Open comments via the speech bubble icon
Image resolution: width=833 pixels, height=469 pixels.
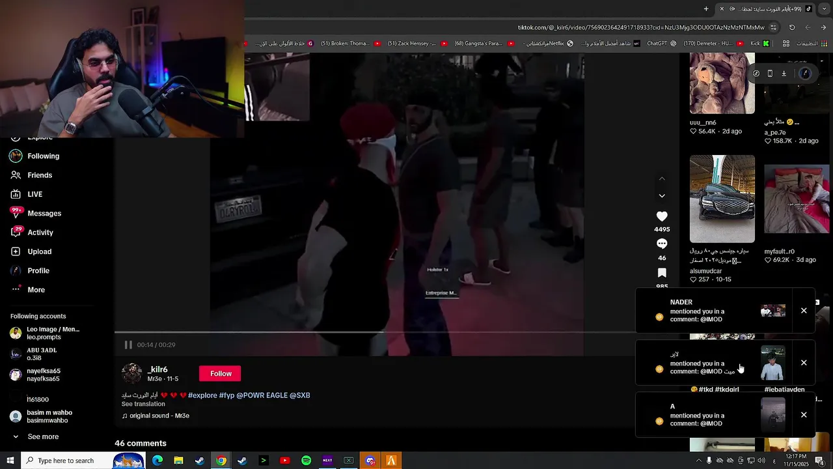tap(662, 244)
